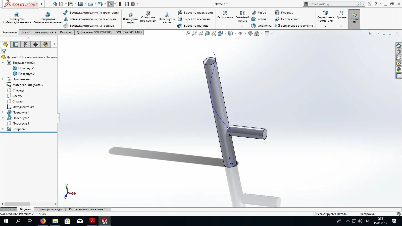
Task: Switch to the Эскиз ribbon tab
Action: [x=26, y=32]
